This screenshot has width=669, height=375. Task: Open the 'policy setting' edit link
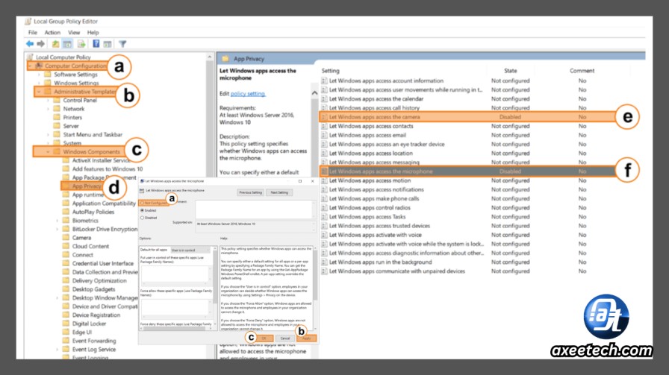[x=247, y=94]
